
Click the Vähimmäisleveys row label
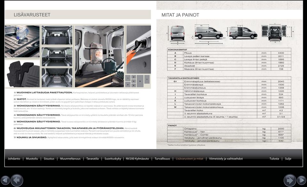pos(194,91)
